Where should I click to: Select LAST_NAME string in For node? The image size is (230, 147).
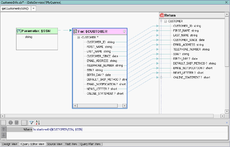pos(99,51)
